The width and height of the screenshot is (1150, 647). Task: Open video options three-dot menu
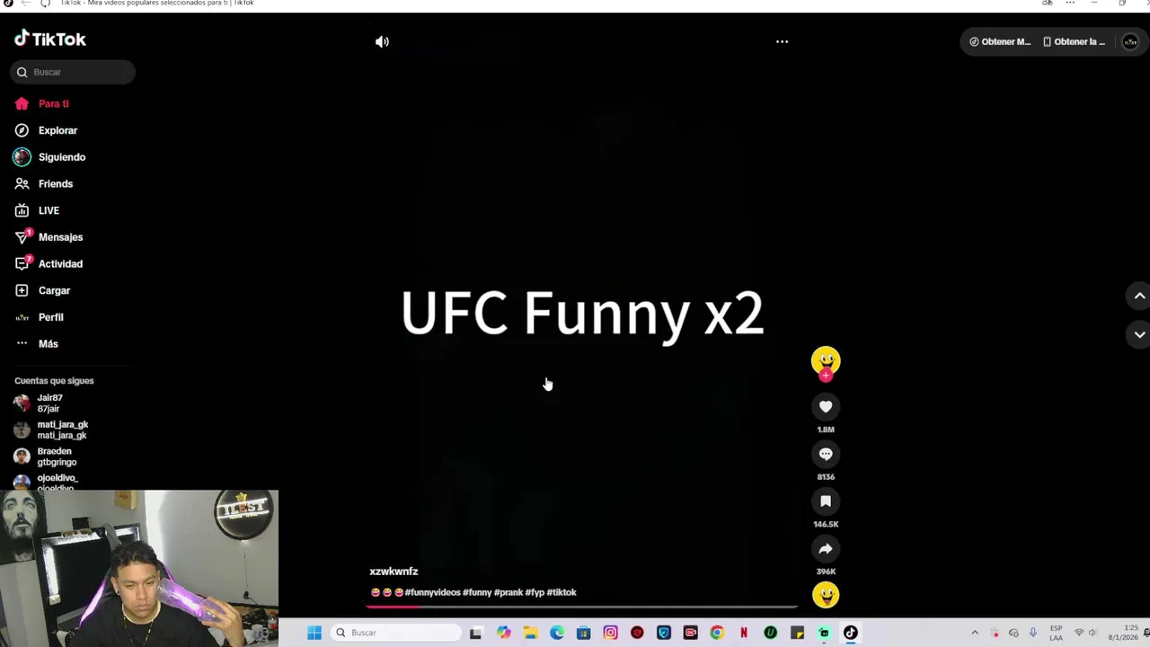click(782, 41)
